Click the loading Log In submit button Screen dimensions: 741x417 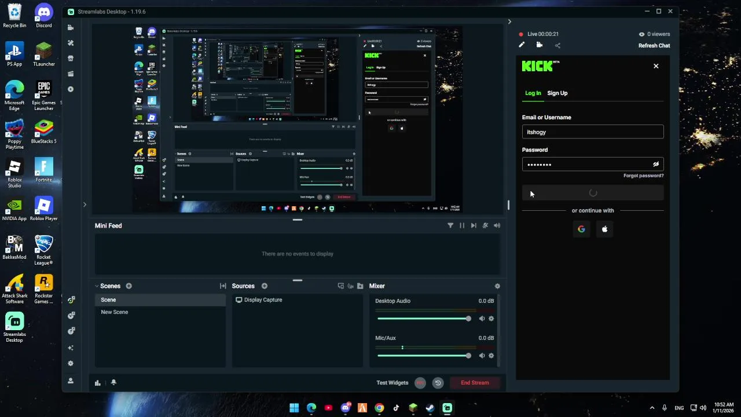tap(593, 193)
